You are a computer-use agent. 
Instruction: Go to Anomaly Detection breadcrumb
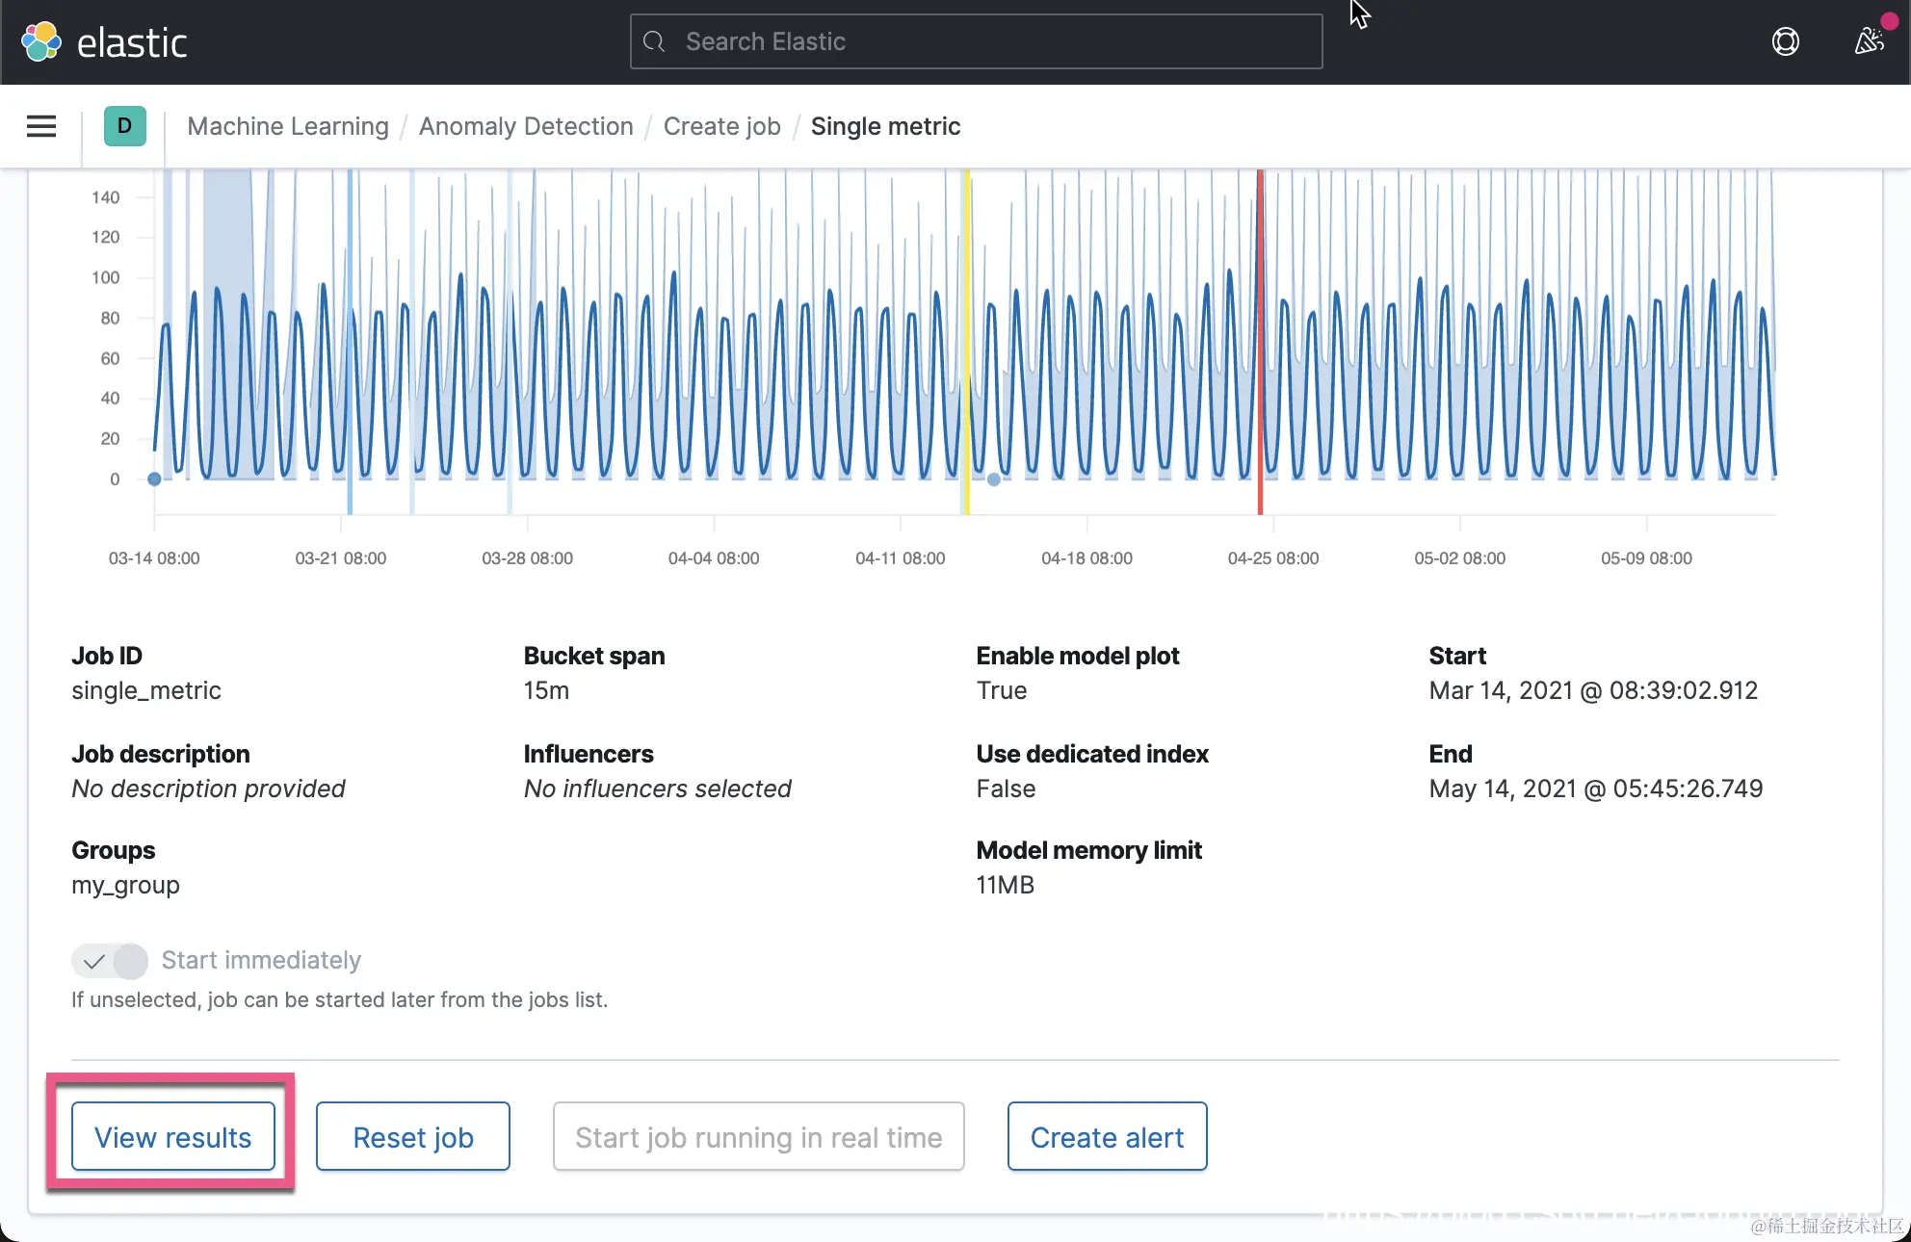click(526, 126)
